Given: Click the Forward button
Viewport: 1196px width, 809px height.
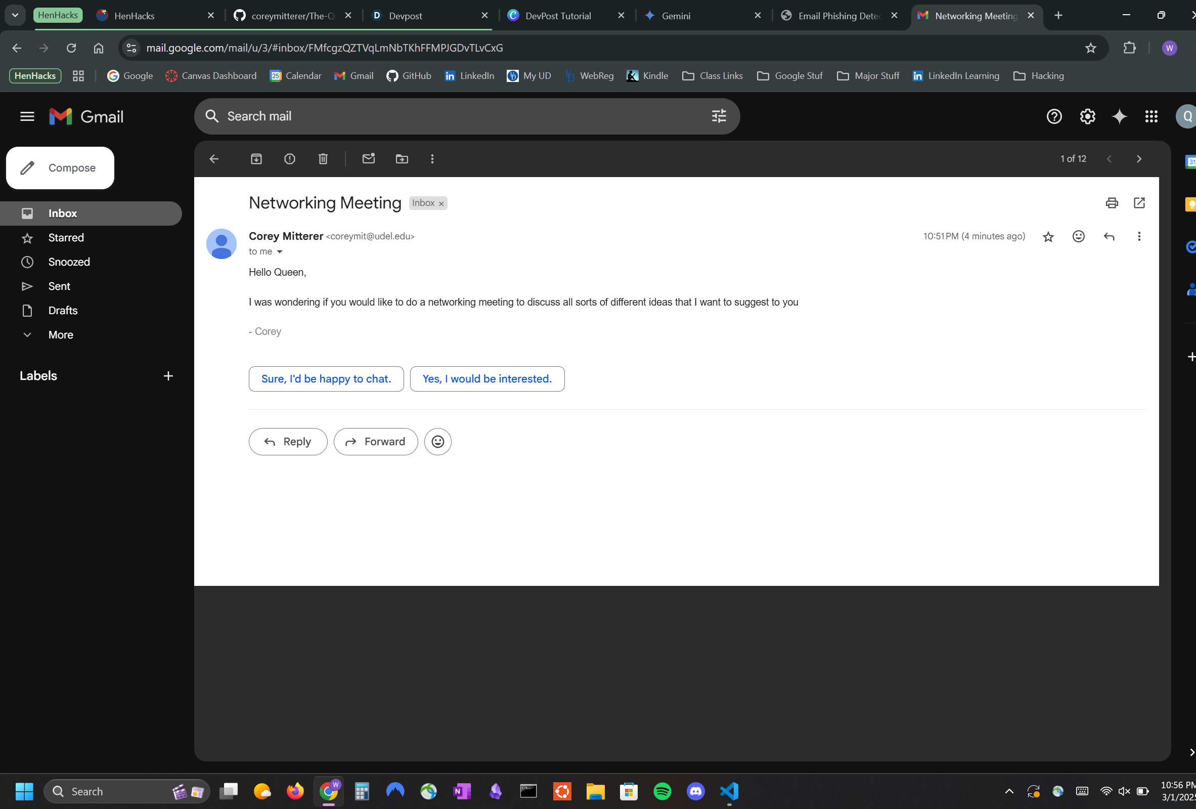Looking at the screenshot, I should 375,442.
